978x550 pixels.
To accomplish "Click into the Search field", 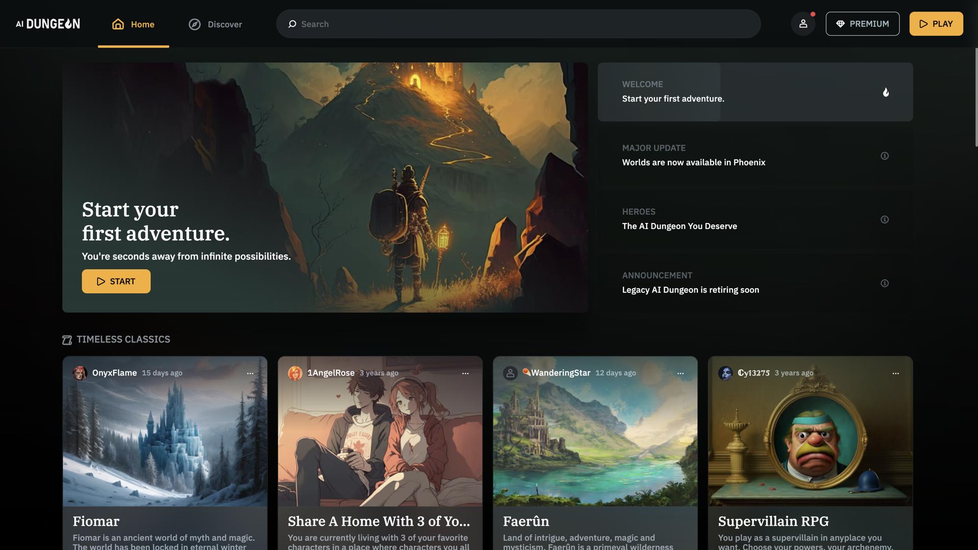I will point(525,24).
